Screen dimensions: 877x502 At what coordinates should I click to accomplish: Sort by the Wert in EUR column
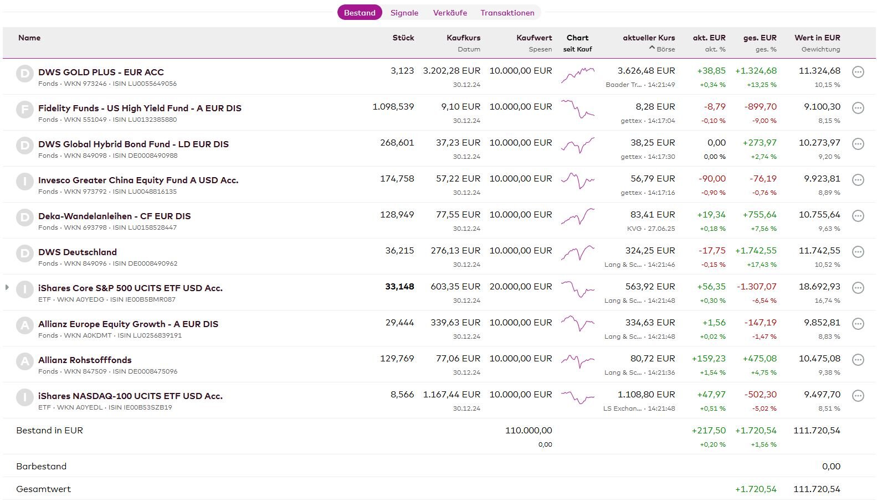817,38
